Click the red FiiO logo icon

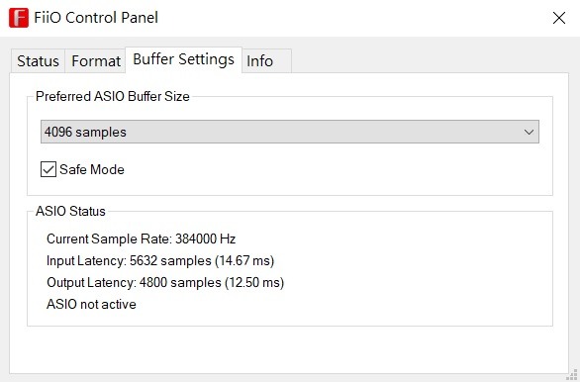point(19,18)
